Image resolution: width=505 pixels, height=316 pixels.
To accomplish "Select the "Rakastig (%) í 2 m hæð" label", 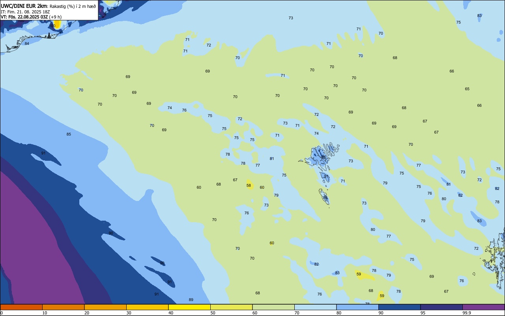I will pyautogui.click(x=73, y=6).
